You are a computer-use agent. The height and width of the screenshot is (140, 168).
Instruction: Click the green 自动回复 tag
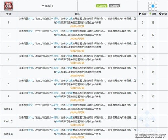click(101, 6)
